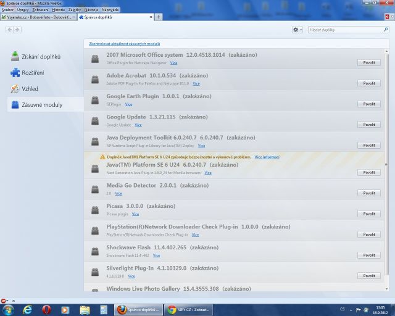395x316 pixels.
Task: Launch Opera from the taskbar
Action: 46,310
